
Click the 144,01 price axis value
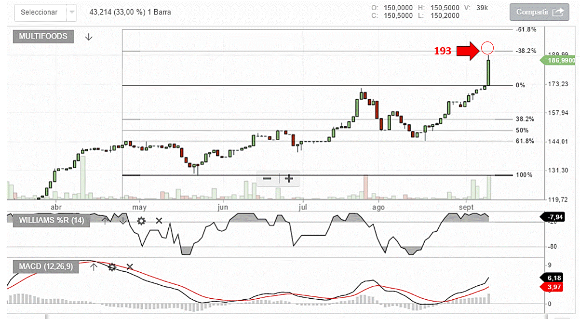558,142
